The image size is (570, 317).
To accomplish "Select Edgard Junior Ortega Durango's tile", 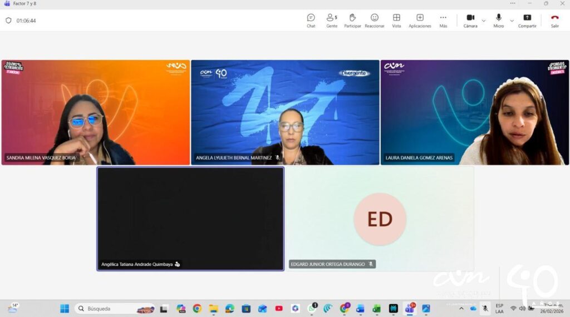I will 380,219.
